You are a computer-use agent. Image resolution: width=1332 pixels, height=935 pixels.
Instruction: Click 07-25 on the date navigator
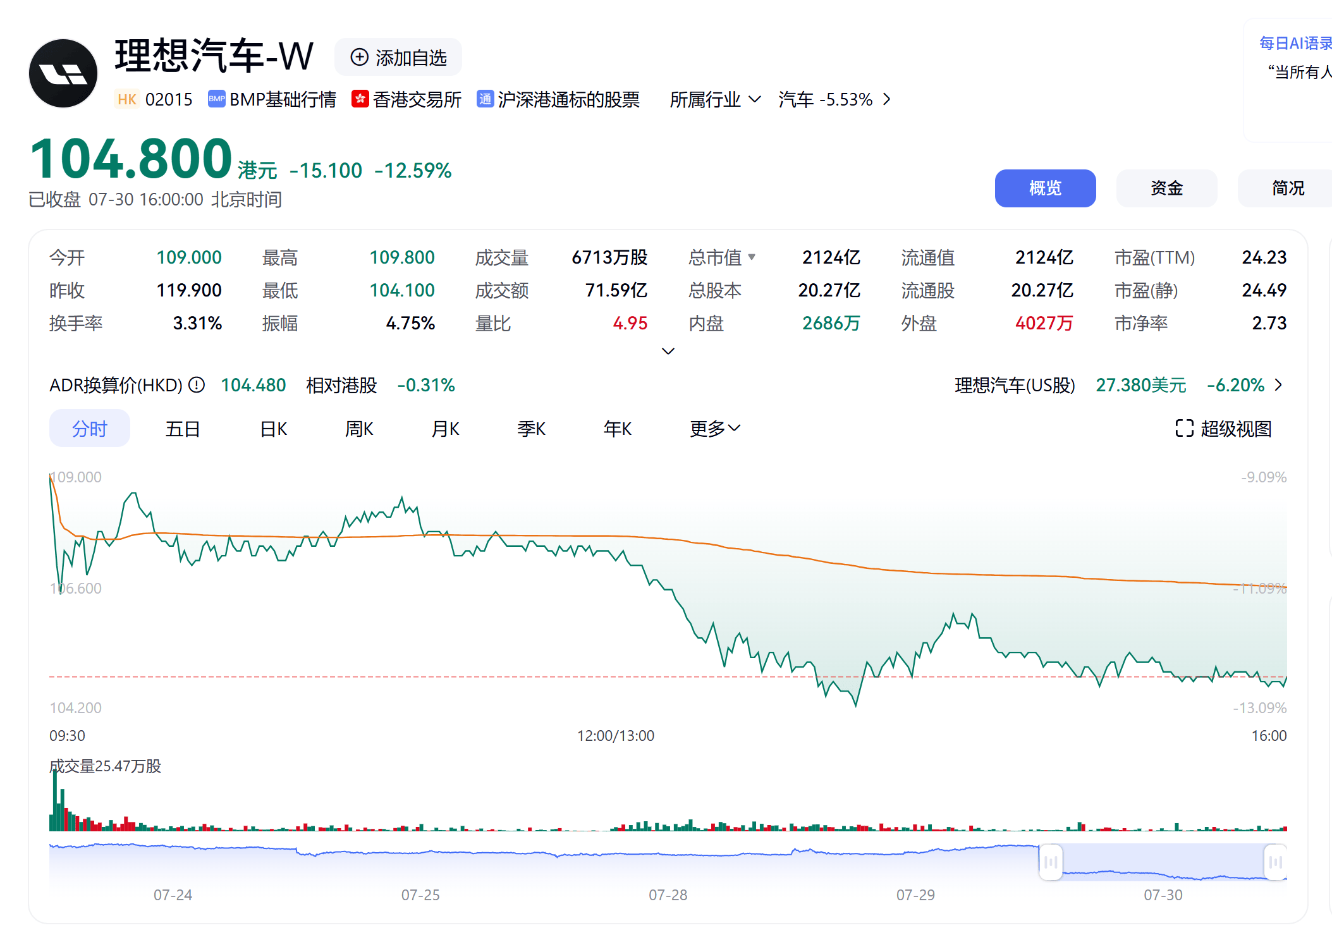click(x=420, y=895)
